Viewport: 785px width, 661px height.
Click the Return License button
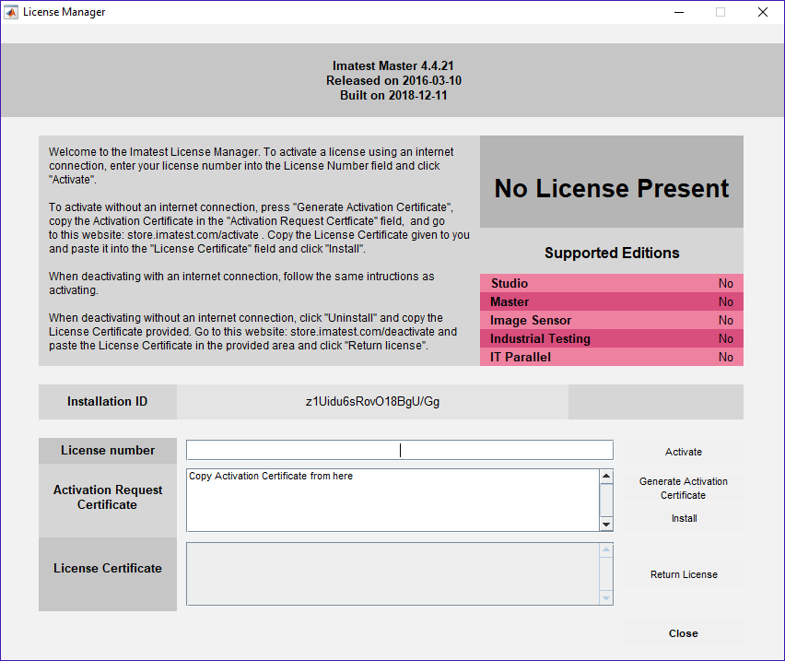pos(684,574)
